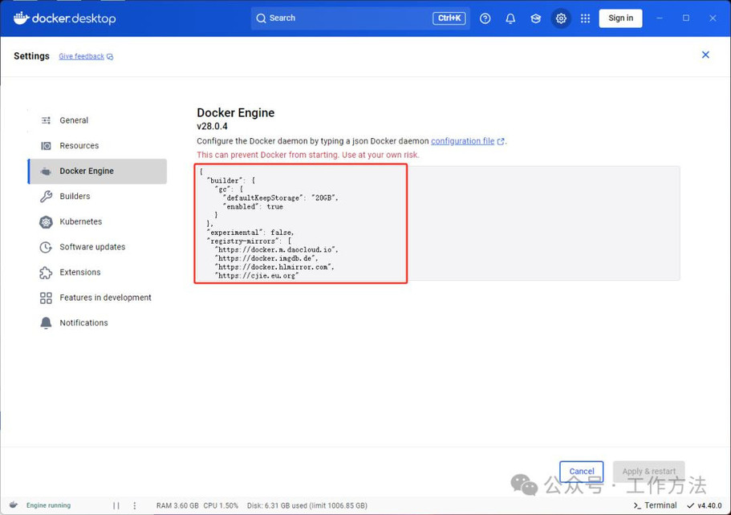Open the apps grid icon in header

click(x=585, y=18)
